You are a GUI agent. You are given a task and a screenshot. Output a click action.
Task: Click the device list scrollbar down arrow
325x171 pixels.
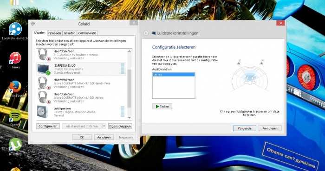click(130, 117)
